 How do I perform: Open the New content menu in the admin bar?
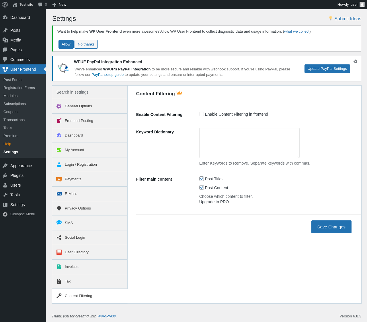pyautogui.click(x=59, y=5)
